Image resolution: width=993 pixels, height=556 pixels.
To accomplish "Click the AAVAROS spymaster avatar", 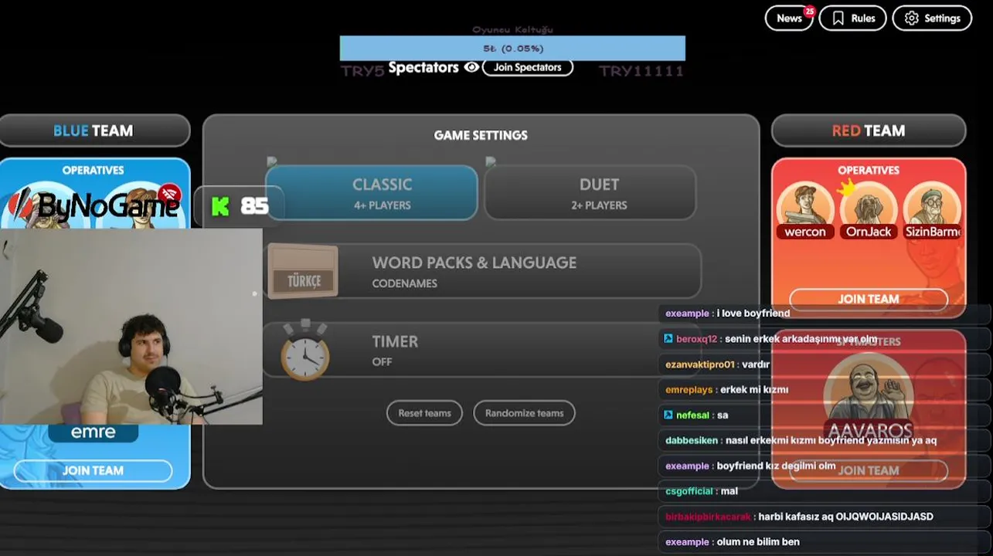I will pos(869,388).
